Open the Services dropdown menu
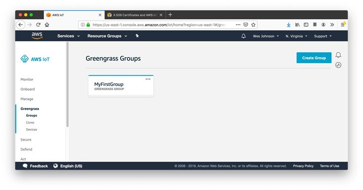Image resolution: width=363 pixels, height=190 pixels. 68,36
